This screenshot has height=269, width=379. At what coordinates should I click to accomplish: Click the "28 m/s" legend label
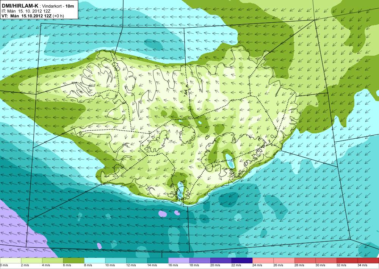tap(299, 265)
